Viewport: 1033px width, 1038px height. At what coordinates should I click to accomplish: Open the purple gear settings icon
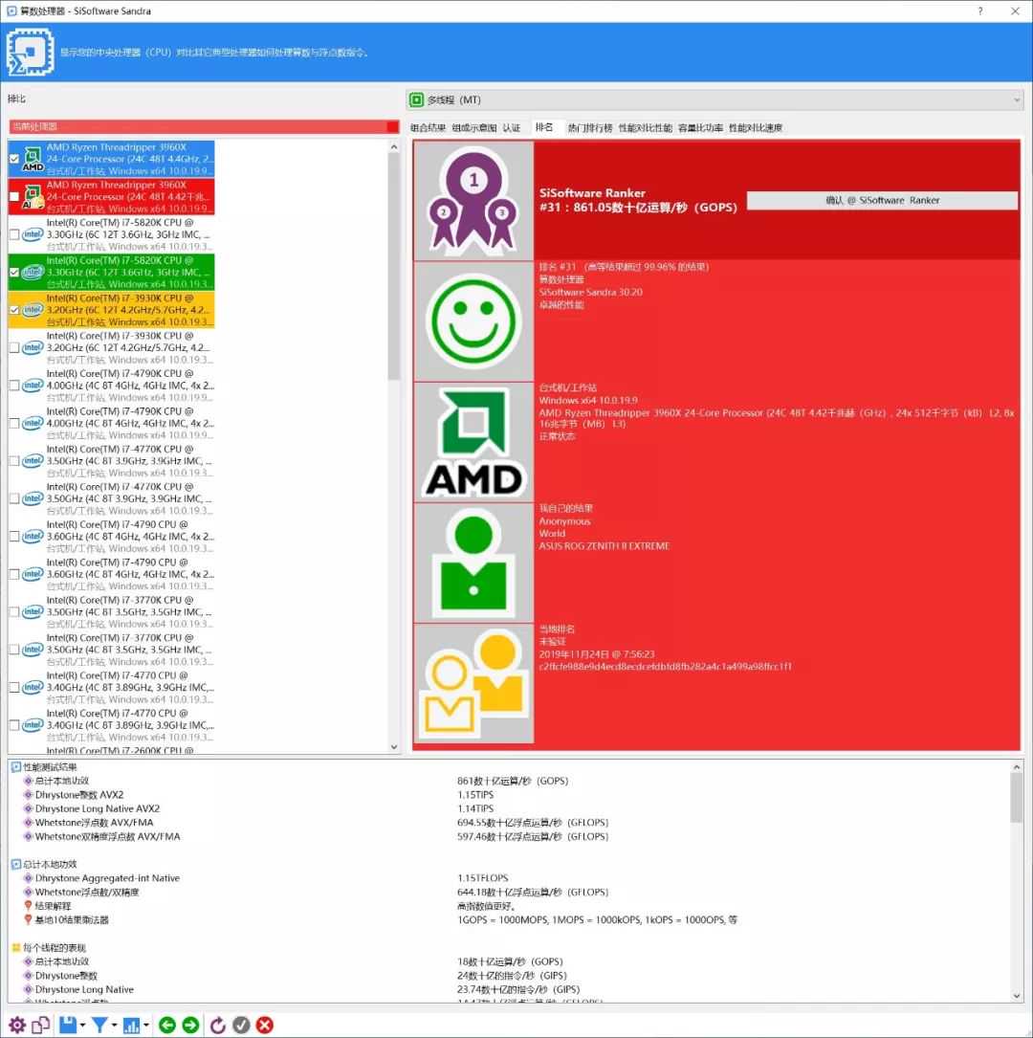(17, 1025)
